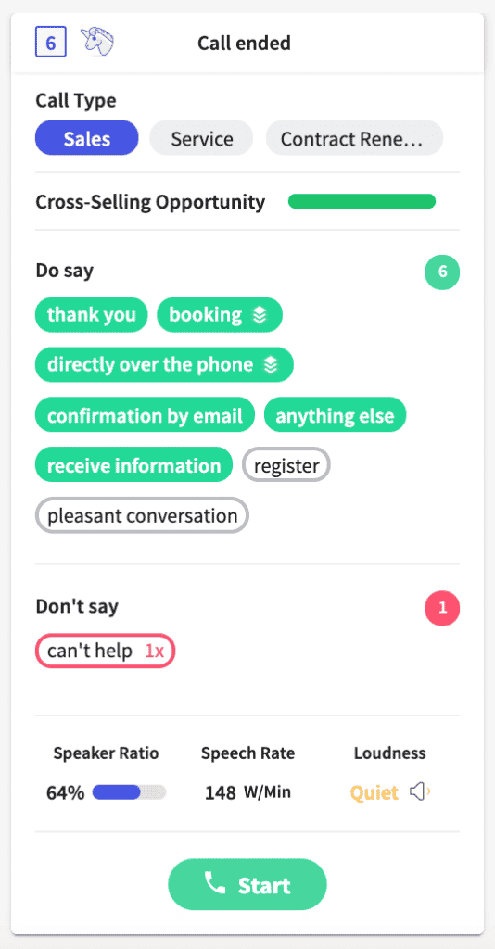Click the Speaker Ratio progress bar
Image resolution: width=495 pixels, height=949 pixels.
129,791
